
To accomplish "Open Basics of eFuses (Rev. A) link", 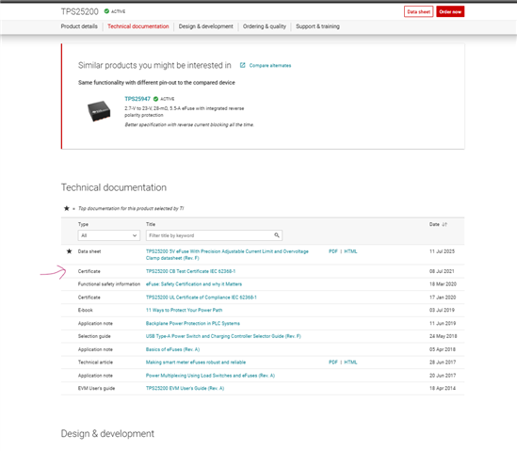I will [x=172, y=349].
